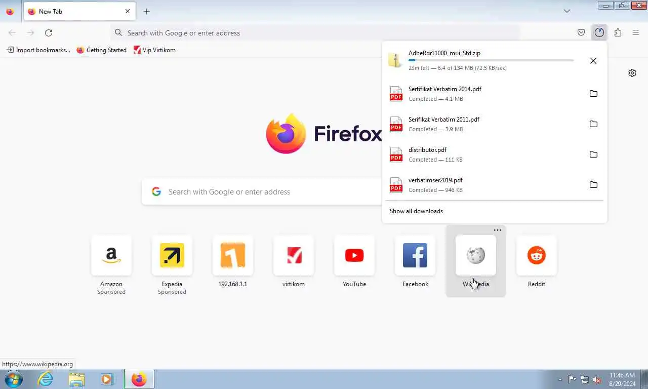The height and width of the screenshot is (389, 648).
Task: Open folder for Sertifikat Verbatim 2014.pdf
Action: point(593,94)
